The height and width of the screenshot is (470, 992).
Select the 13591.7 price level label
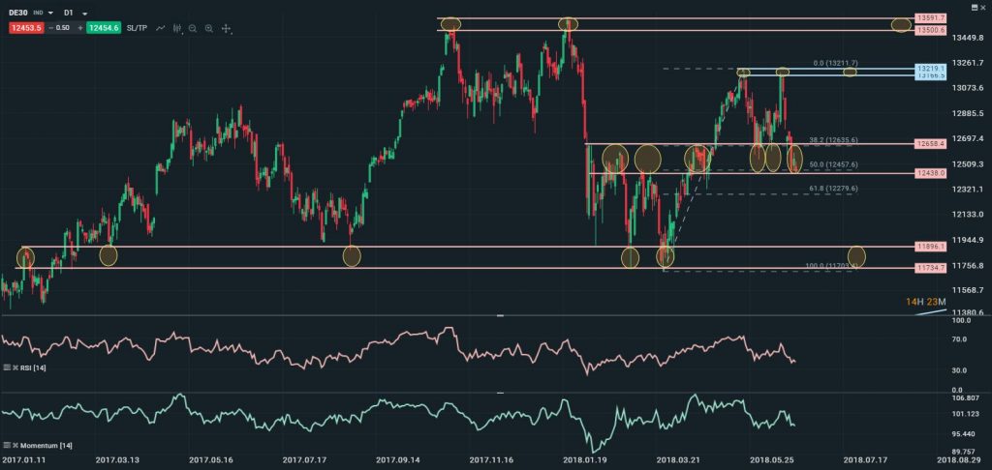point(930,17)
